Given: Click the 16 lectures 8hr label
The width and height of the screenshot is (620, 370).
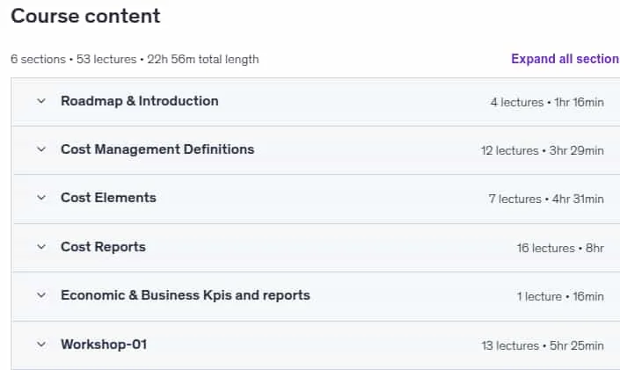Looking at the screenshot, I should [560, 248].
